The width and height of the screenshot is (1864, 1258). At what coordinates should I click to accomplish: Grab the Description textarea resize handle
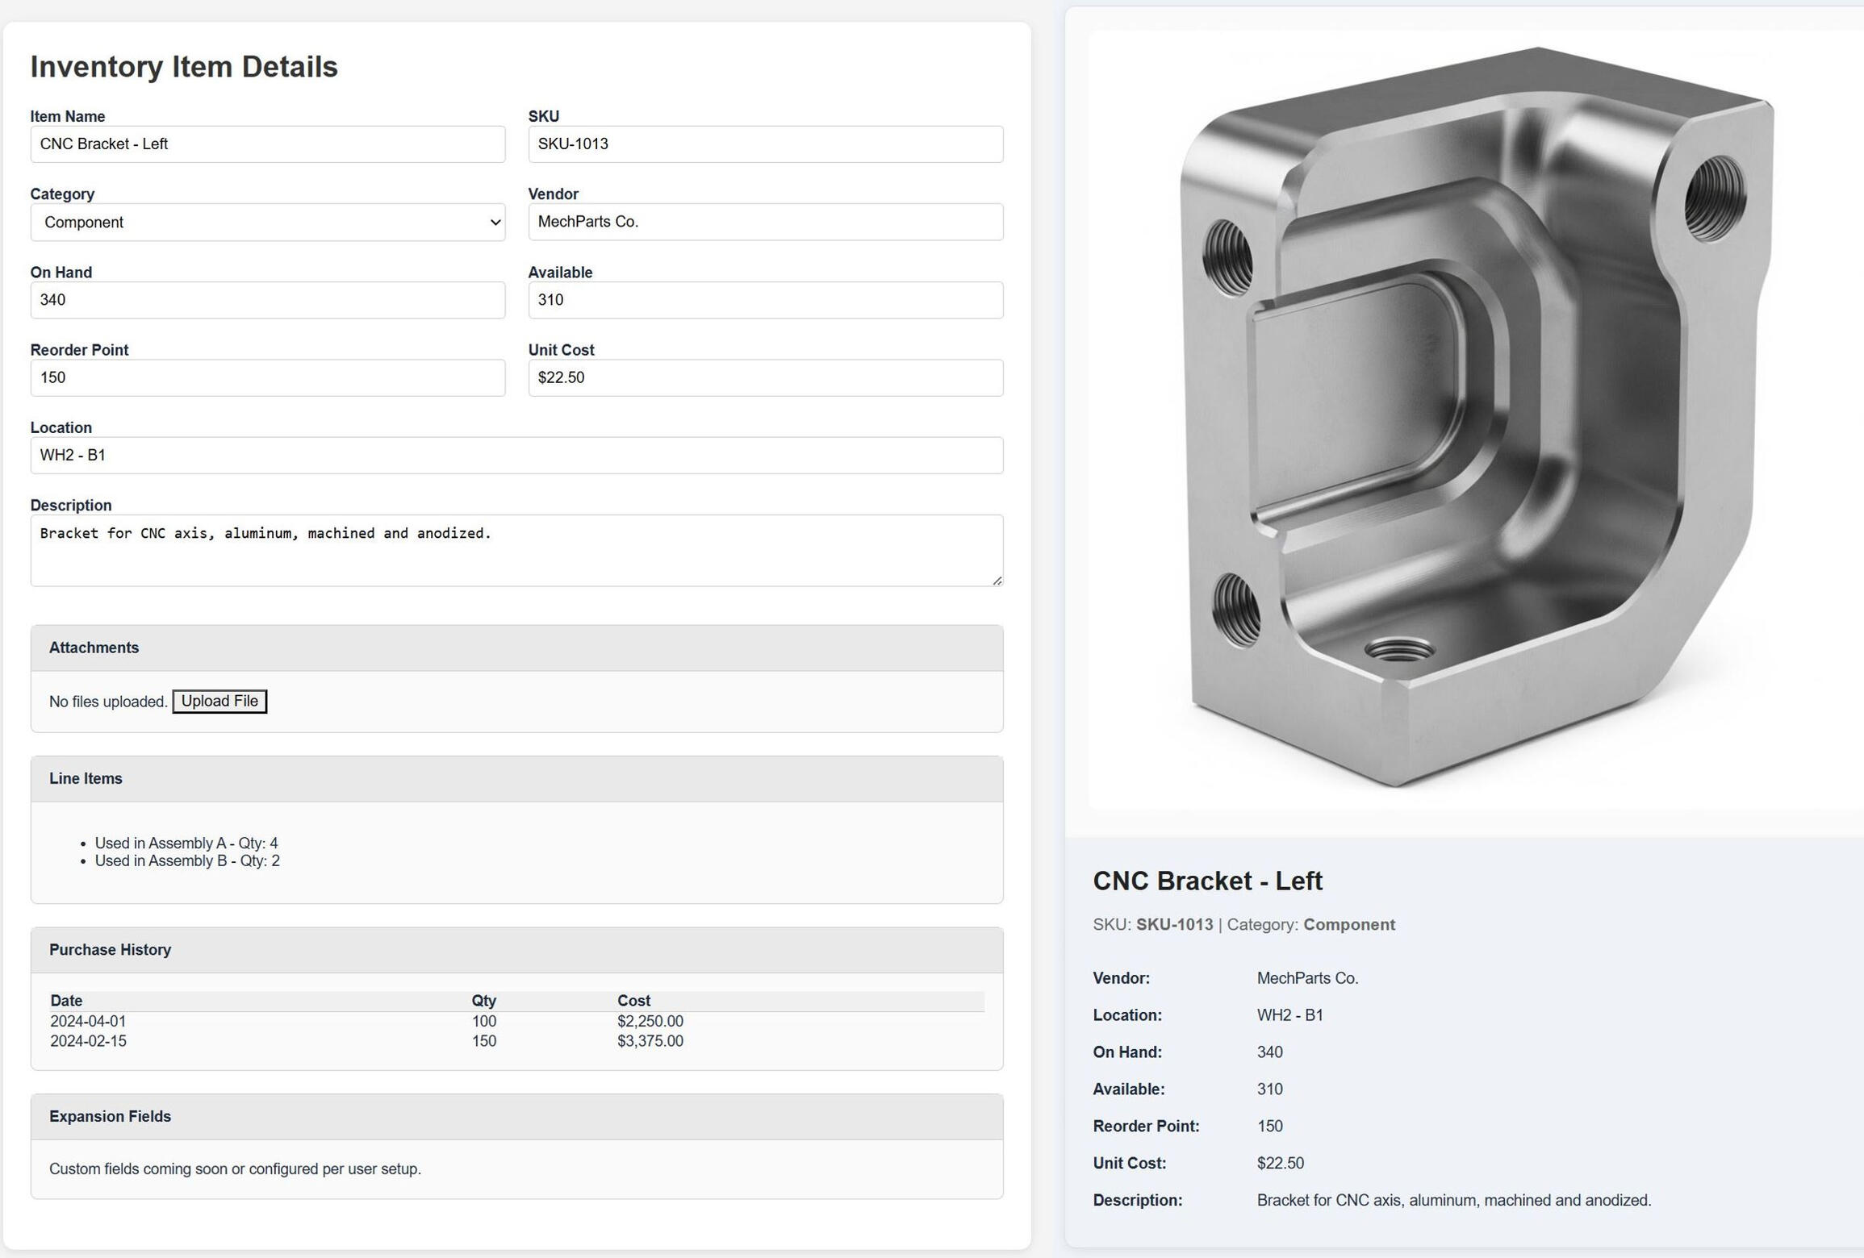click(x=997, y=581)
